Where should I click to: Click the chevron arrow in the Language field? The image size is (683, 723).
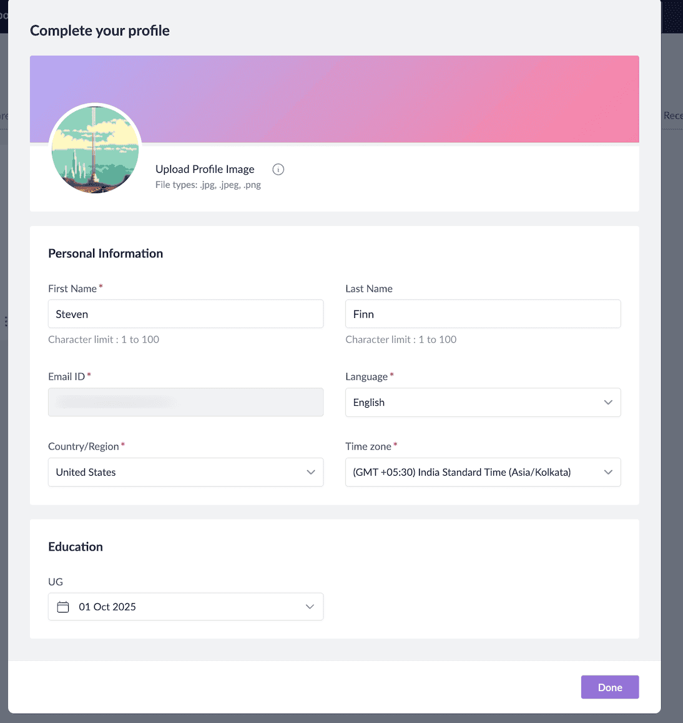(608, 403)
